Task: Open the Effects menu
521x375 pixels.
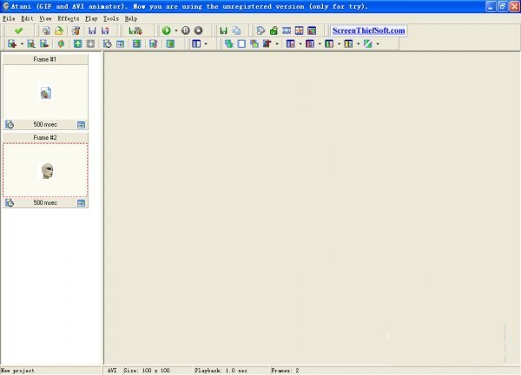Action: click(x=68, y=18)
